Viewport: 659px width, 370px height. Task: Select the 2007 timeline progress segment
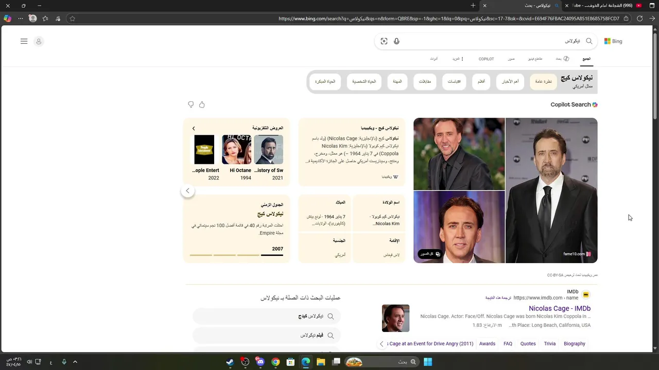272,255
